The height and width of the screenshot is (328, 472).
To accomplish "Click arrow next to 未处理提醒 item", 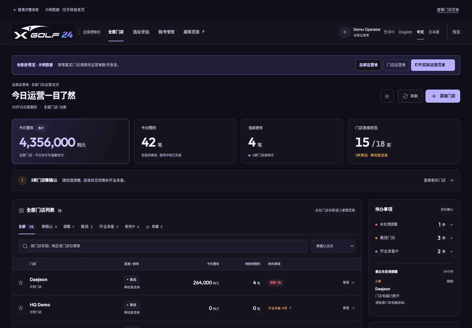I will (451, 225).
